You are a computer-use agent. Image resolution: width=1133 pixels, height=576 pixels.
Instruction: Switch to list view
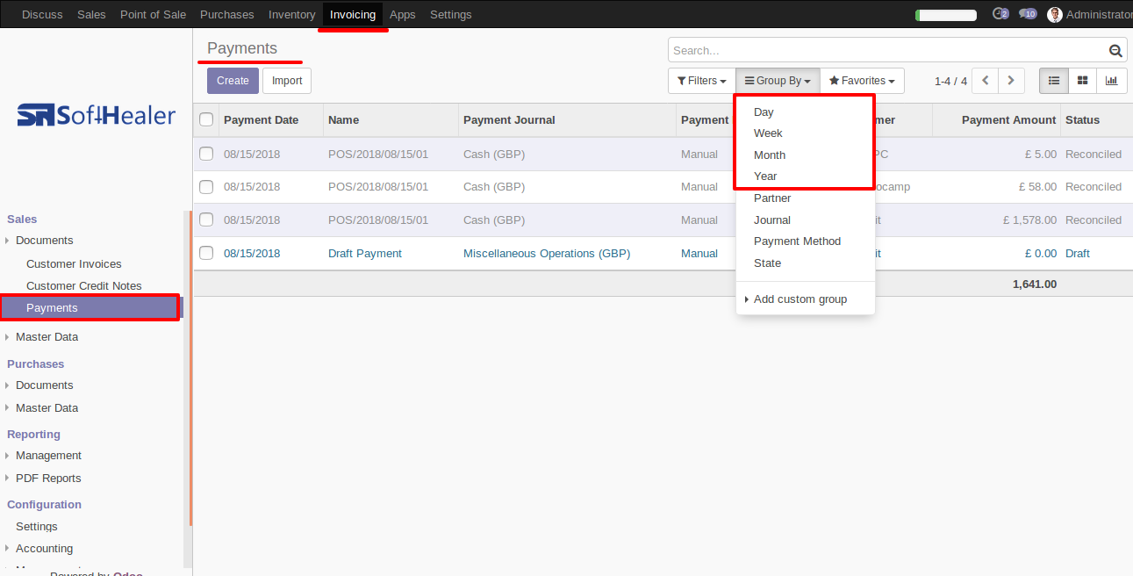tap(1054, 81)
